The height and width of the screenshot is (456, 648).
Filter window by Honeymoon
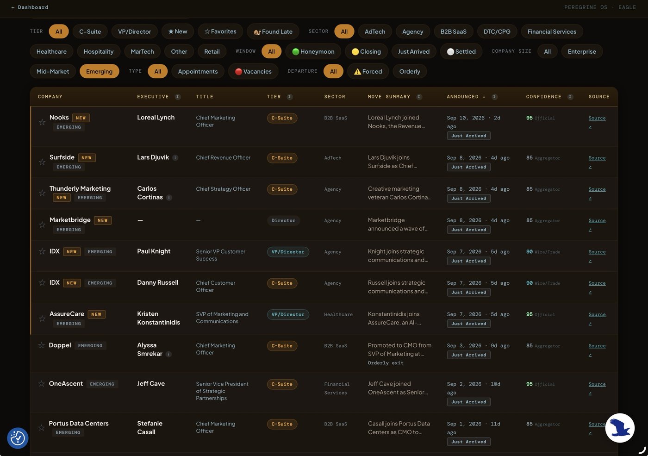[313, 51]
